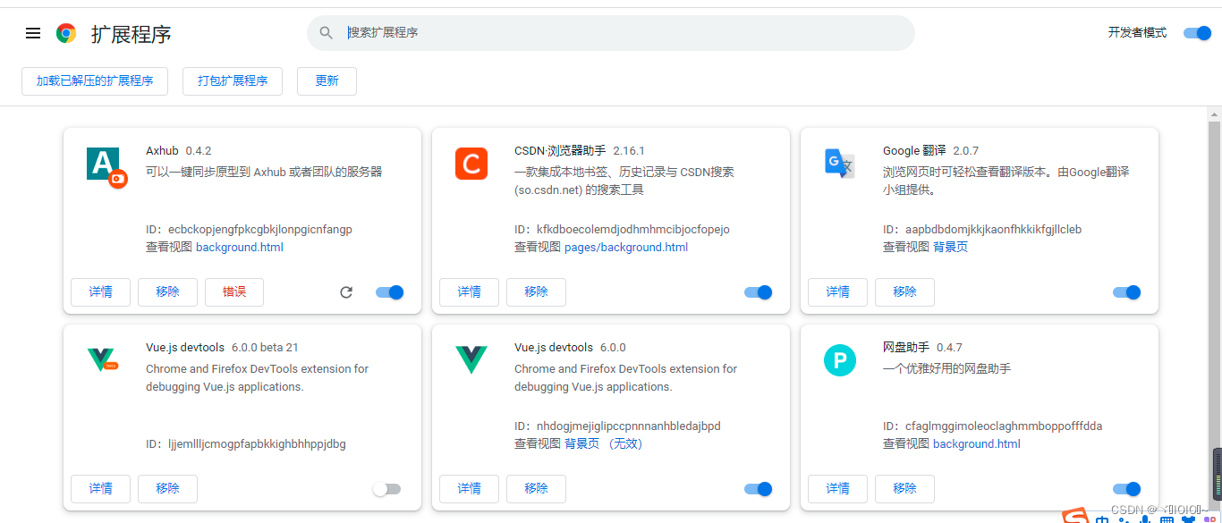Click the 扩展程序 page title
Viewport: 1222px width, 523px height.
131,34
